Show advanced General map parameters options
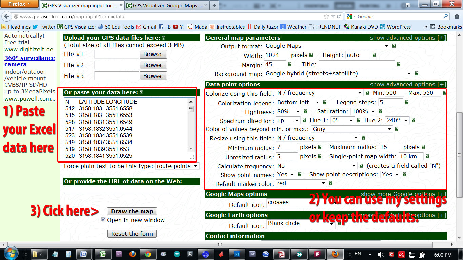 [408, 38]
